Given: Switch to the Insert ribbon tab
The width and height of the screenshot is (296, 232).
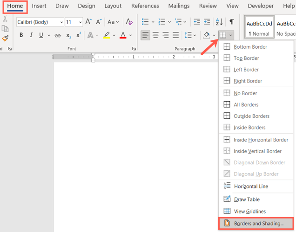Looking at the screenshot, I should pos(39,6).
